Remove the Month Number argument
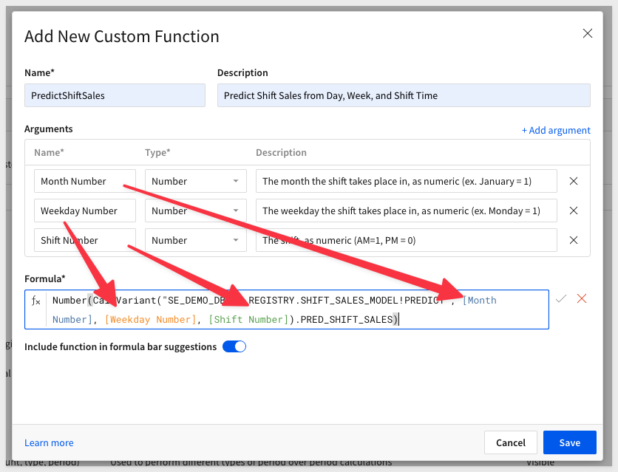Image resolution: width=618 pixels, height=472 pixels. pyautogui.click(x=574, y=181)
